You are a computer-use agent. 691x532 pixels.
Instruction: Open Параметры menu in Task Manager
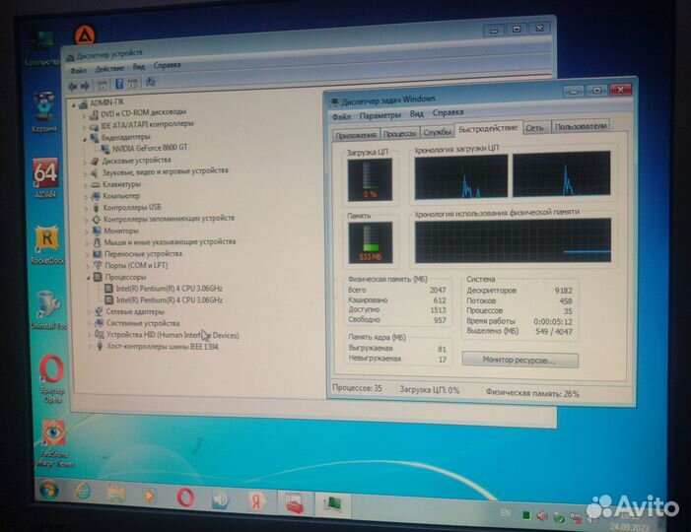coord(380,115)
